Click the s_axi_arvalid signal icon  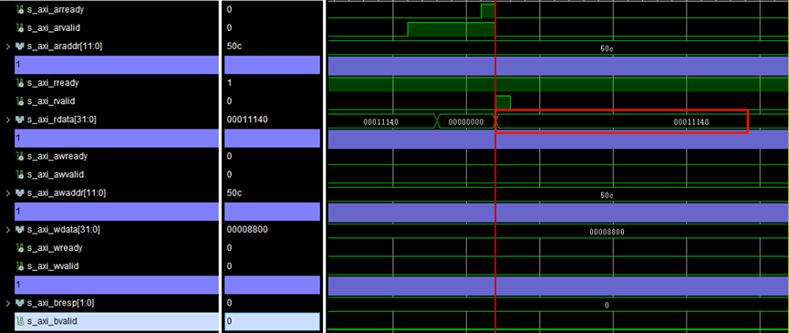pyautogui.click(x=21, y=27)
